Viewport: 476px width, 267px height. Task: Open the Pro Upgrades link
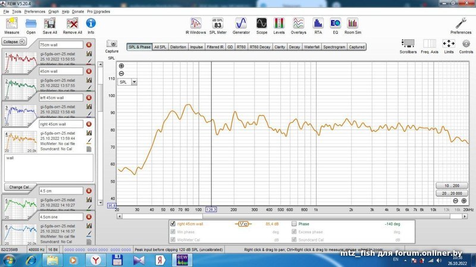tap(98, 11)
